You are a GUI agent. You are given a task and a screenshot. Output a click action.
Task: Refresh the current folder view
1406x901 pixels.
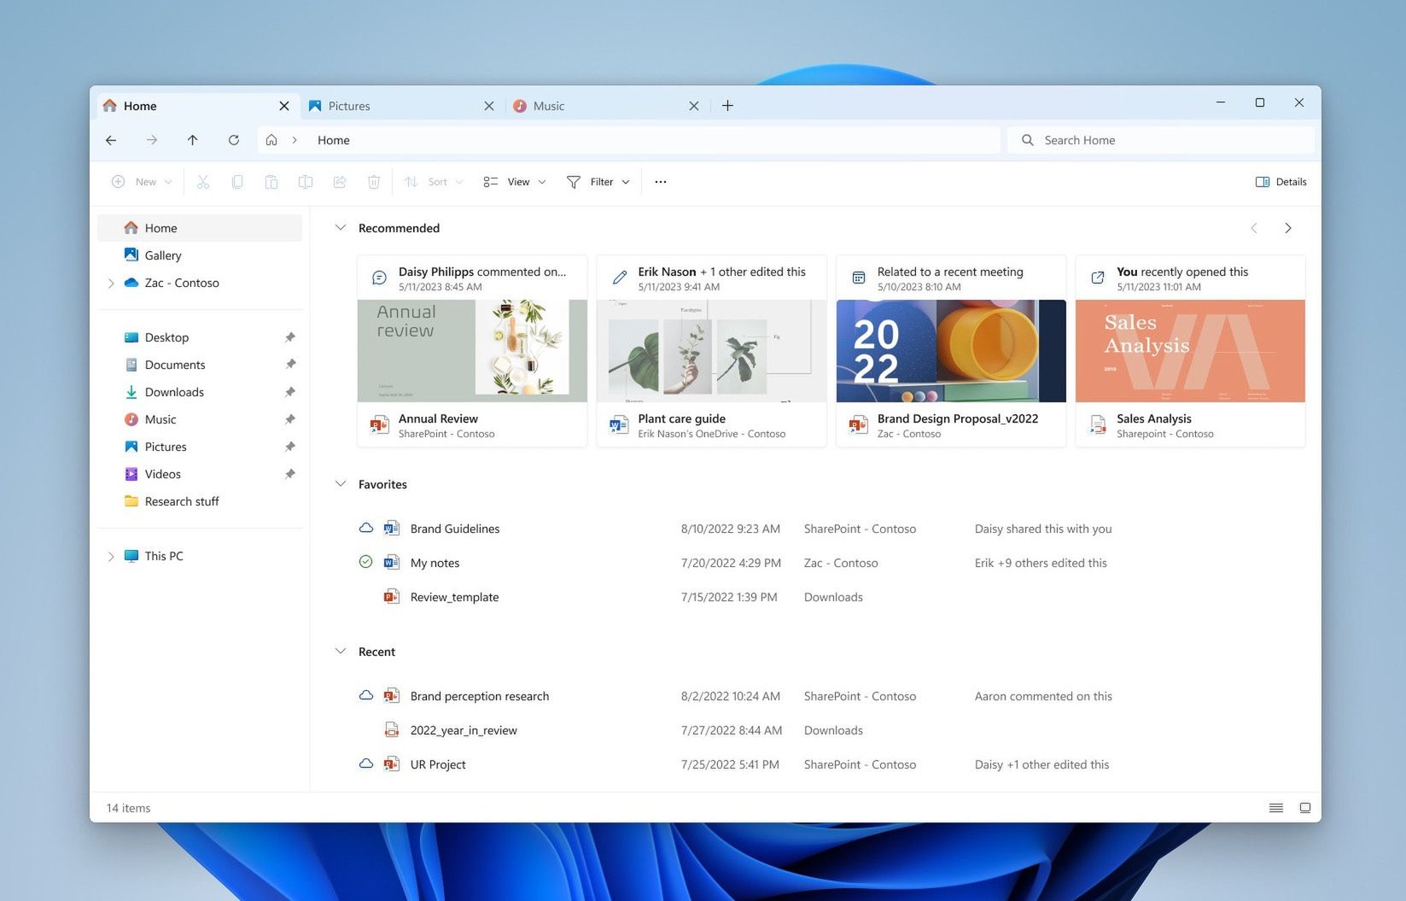coord(234,140)
